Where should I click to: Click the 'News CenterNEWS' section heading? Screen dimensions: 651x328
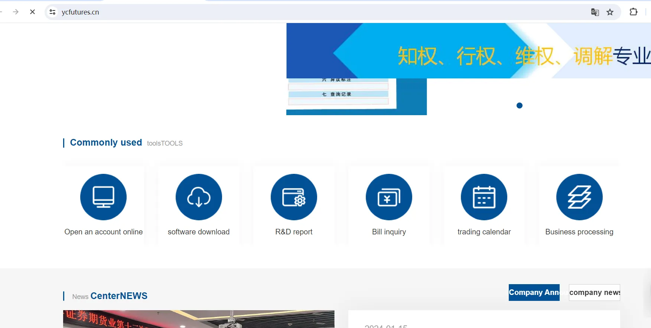[110, 296]
